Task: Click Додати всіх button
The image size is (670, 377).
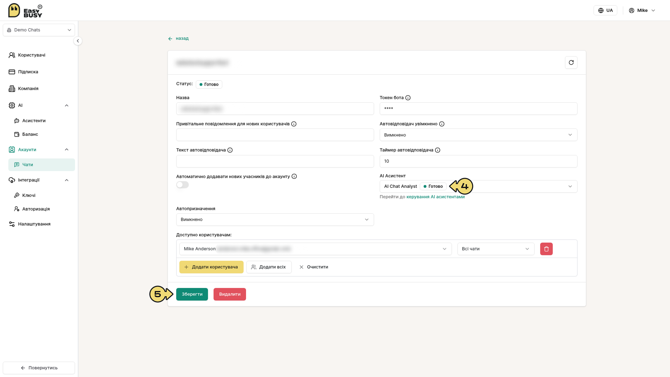Action: (x=269, y=267)
